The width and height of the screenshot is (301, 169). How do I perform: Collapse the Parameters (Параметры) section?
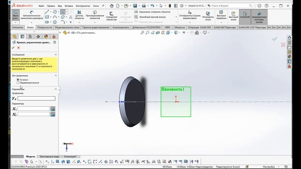(55, 89)
